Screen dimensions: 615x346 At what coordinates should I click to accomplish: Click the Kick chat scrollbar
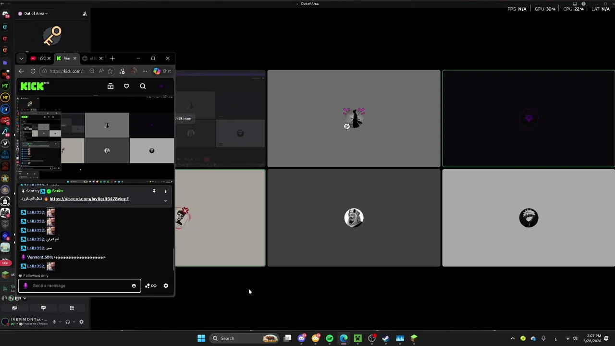[x=174, y=259]
